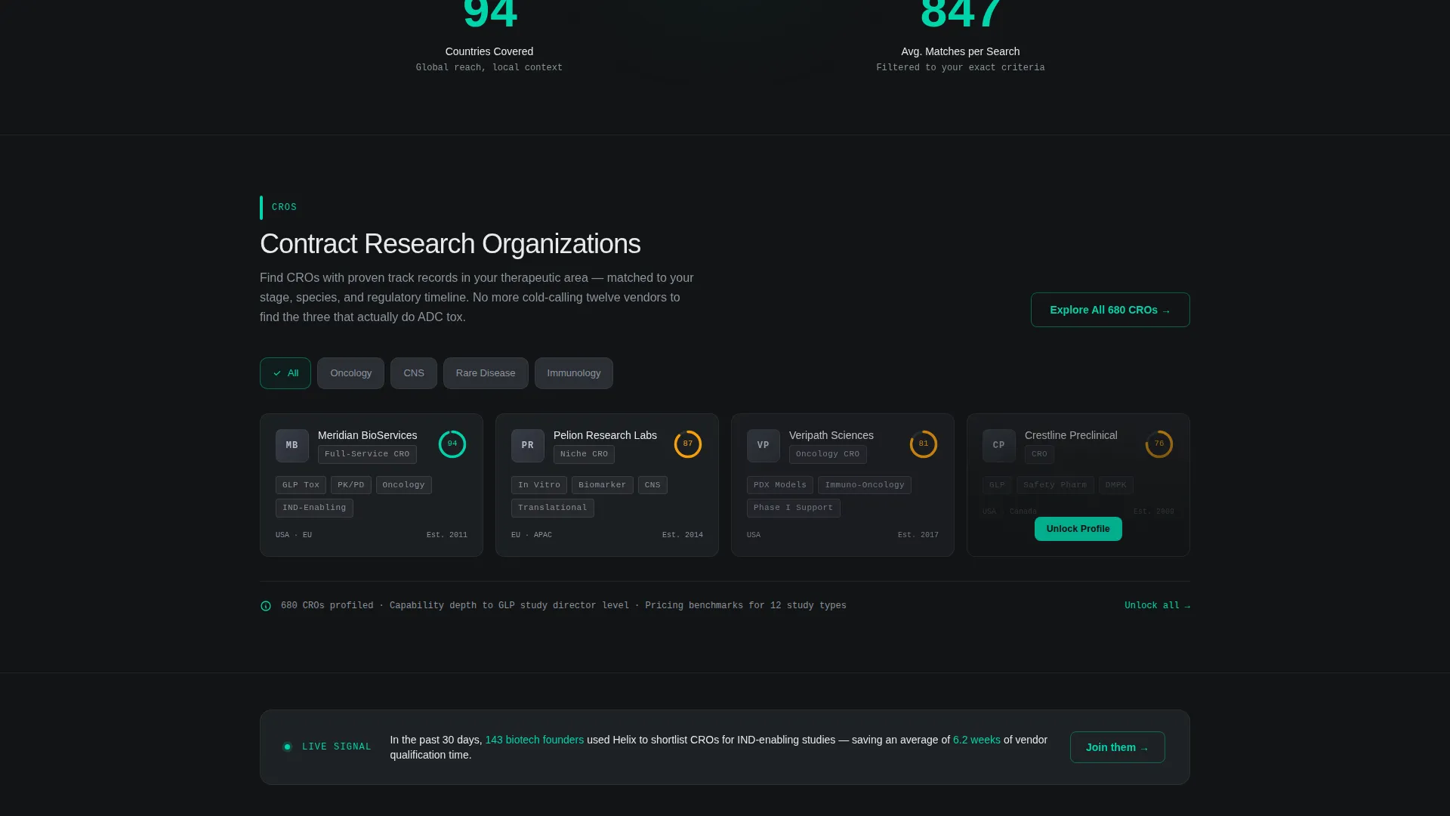Click the Oncology CRO badge
This screenshot has height=816, width=1450.
pos(828,454)
